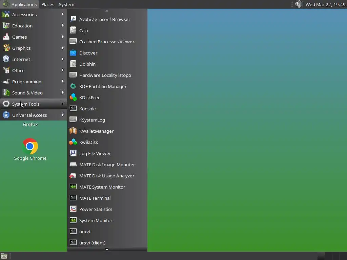Launch the MATE Disk Image Mounter icon
The height and width of the screenshot is (260, 347).
(73, 165)
